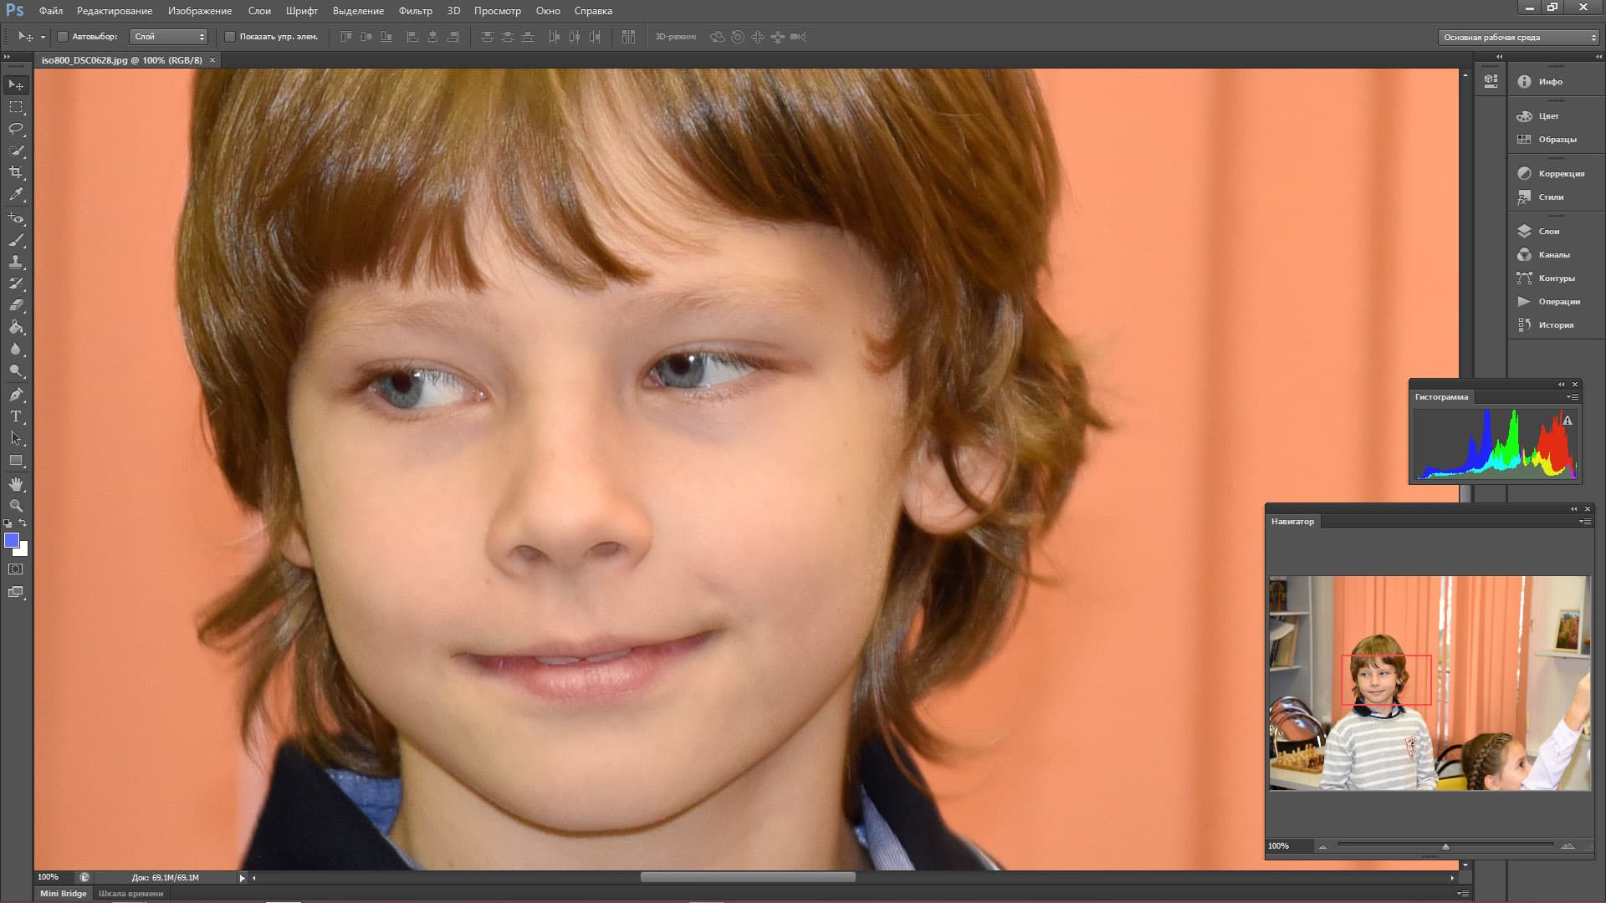Select the Hand tool
The height and width of the screenshot is (903, 1606).
(x=16, y=484)
